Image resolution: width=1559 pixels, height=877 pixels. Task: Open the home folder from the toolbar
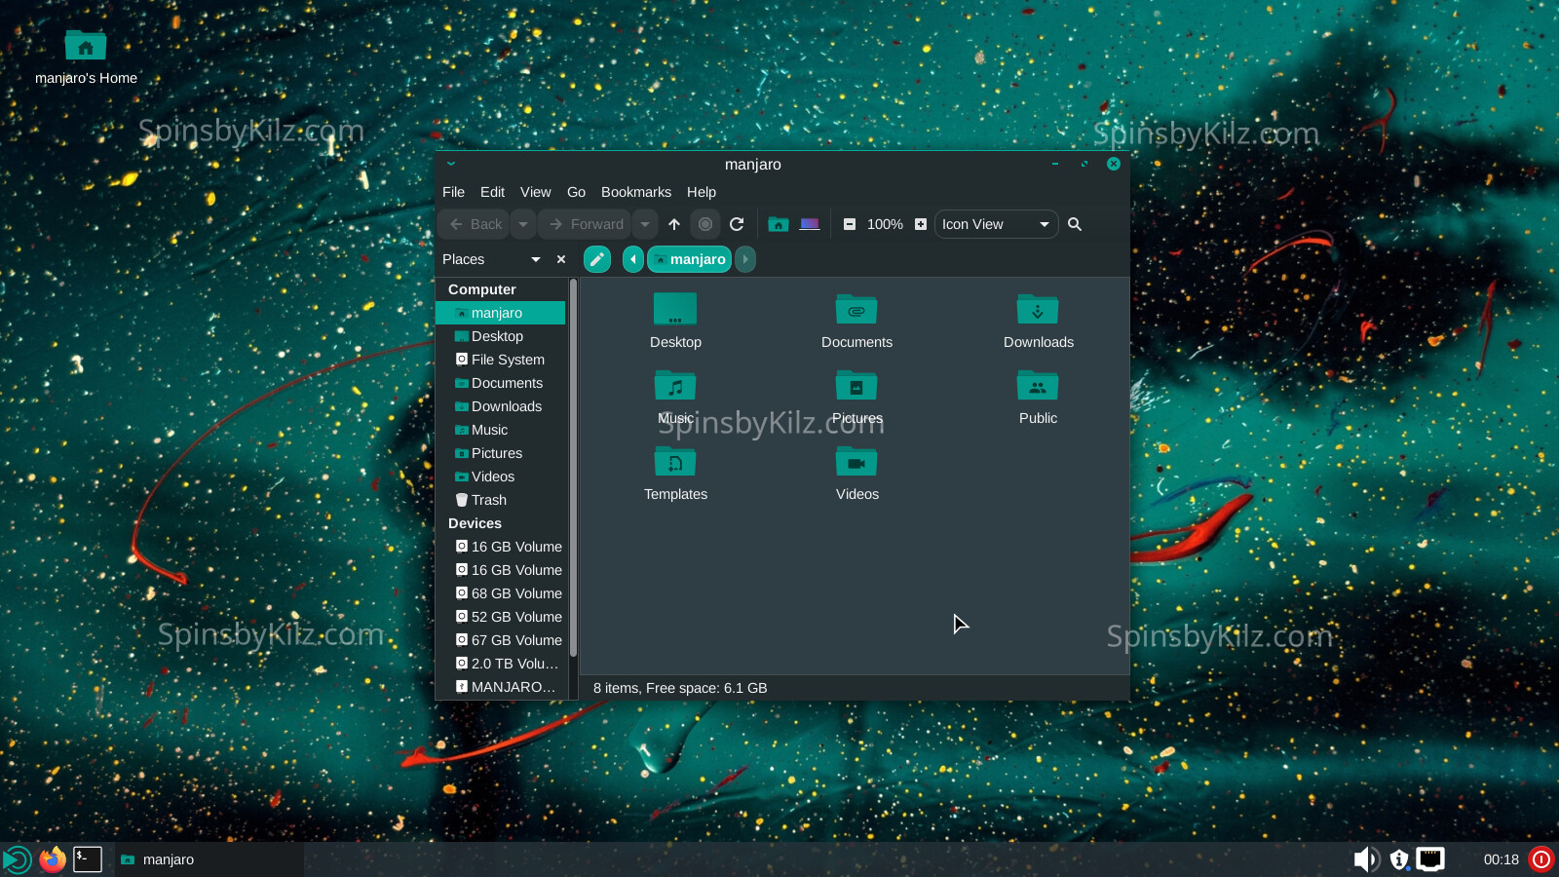coord(778,224)
